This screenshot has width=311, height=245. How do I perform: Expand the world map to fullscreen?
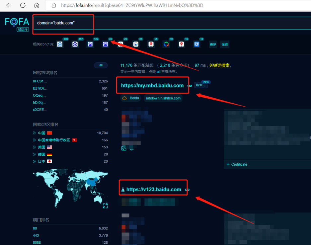coord(105,206)
